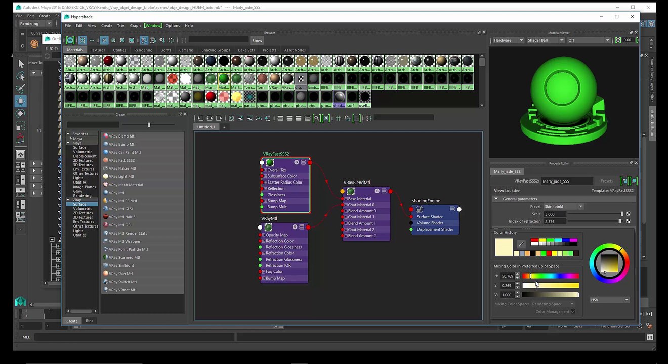668x364 pixels.
Task: Open the HSV color mode dropdown
Action: point(609,300)
